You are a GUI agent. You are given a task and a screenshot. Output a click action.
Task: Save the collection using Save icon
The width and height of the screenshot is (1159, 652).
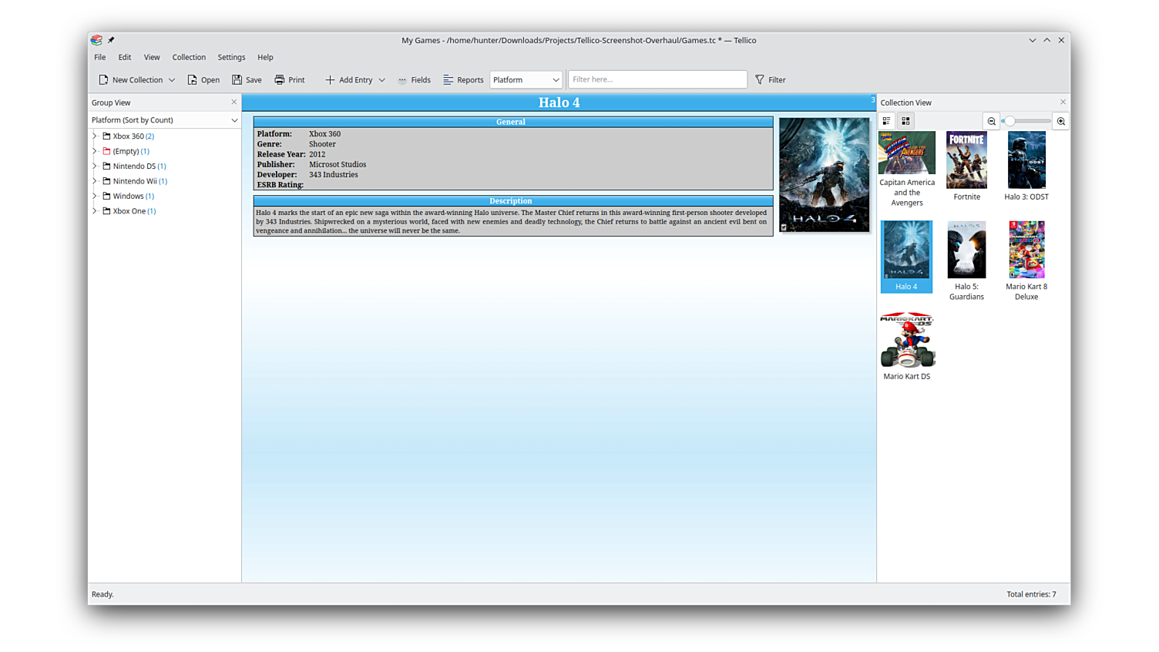coord(237,80)
